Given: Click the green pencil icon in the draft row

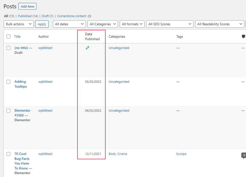Looking at the screenshot, I should point(87,48).
